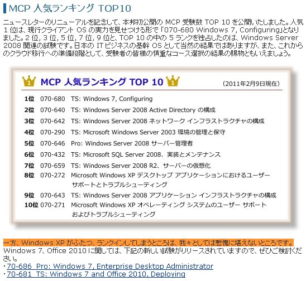
Task: Click the '5位' rank label
Action: pos(29,143)
